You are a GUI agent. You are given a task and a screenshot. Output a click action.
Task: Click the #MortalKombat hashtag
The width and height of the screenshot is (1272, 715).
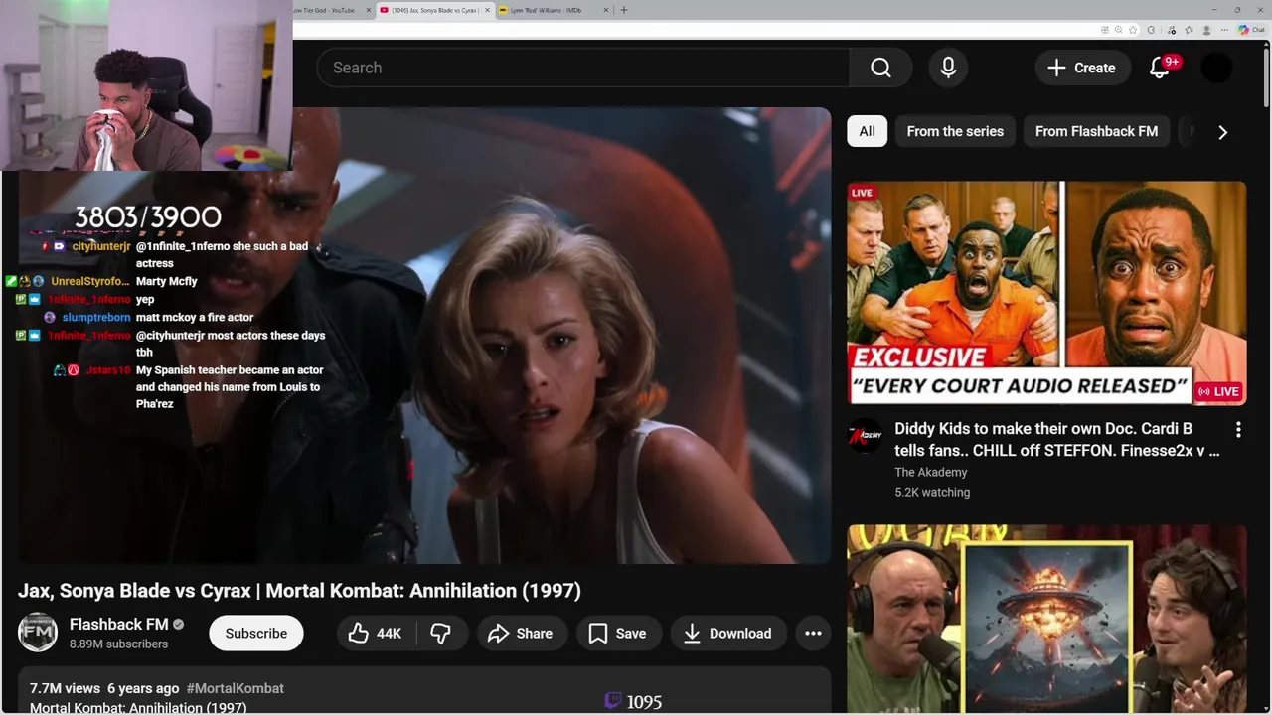click(x=235, y=688)
